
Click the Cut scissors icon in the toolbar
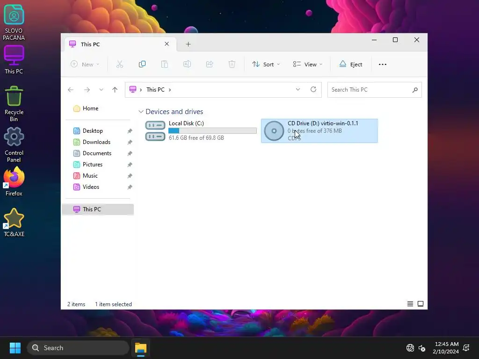tap(119, 64)
